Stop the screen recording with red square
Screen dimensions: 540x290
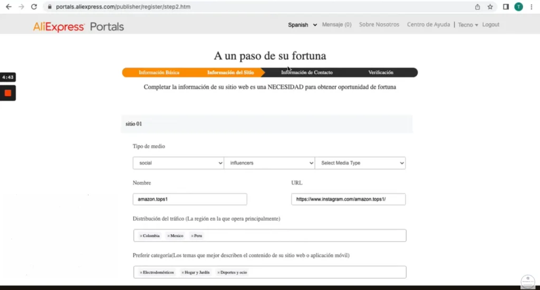pyautogui.click(x=8, y=93)
